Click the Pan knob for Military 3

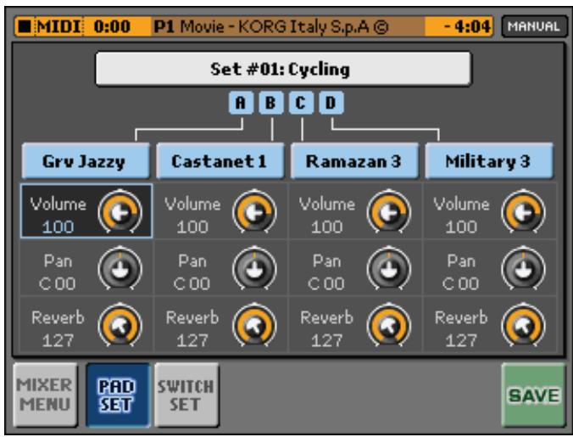tap(524, 269)
